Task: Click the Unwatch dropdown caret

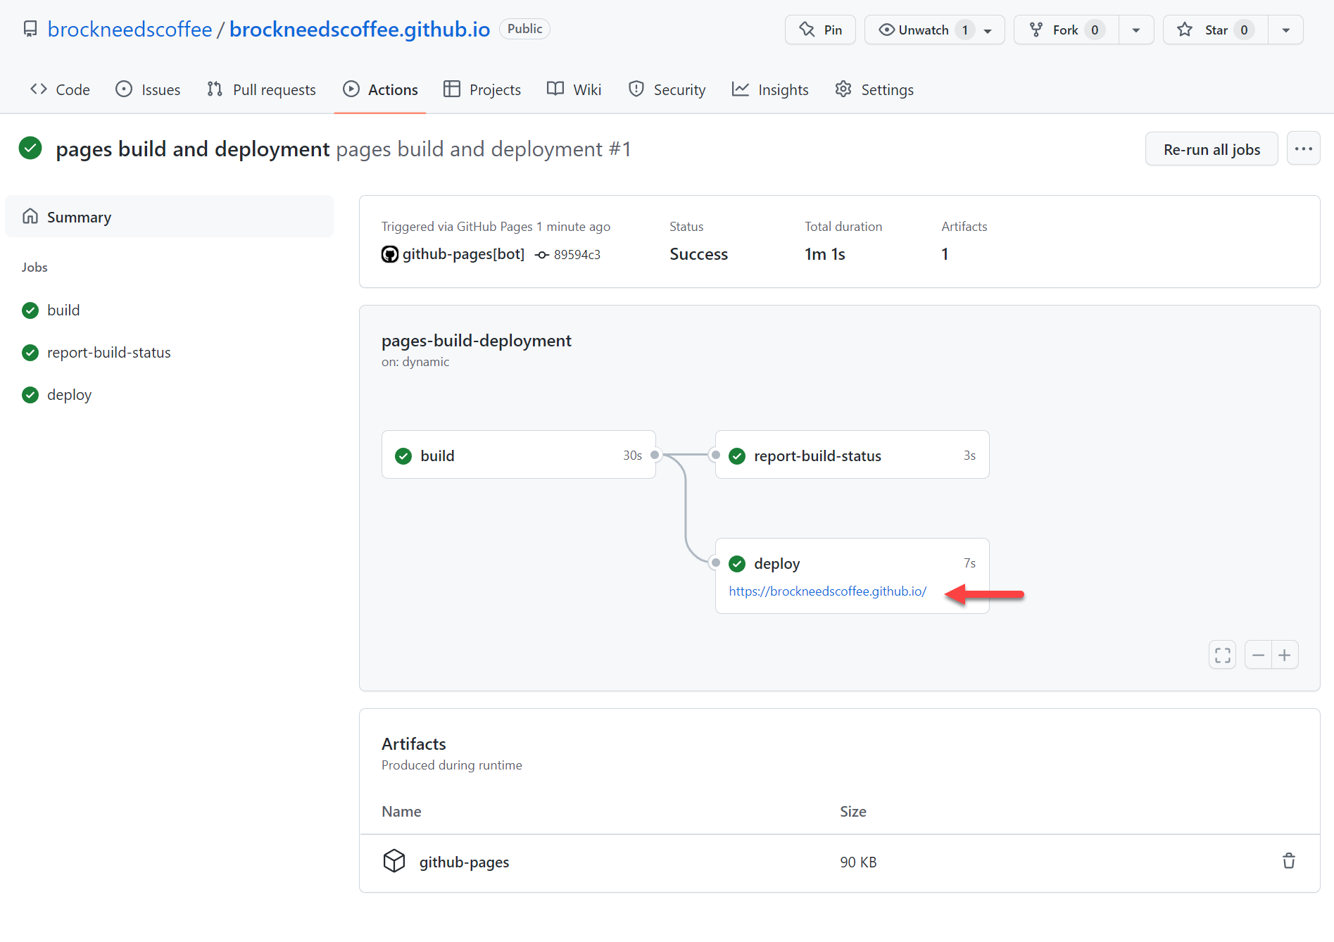Action: [x=988, y=30]
